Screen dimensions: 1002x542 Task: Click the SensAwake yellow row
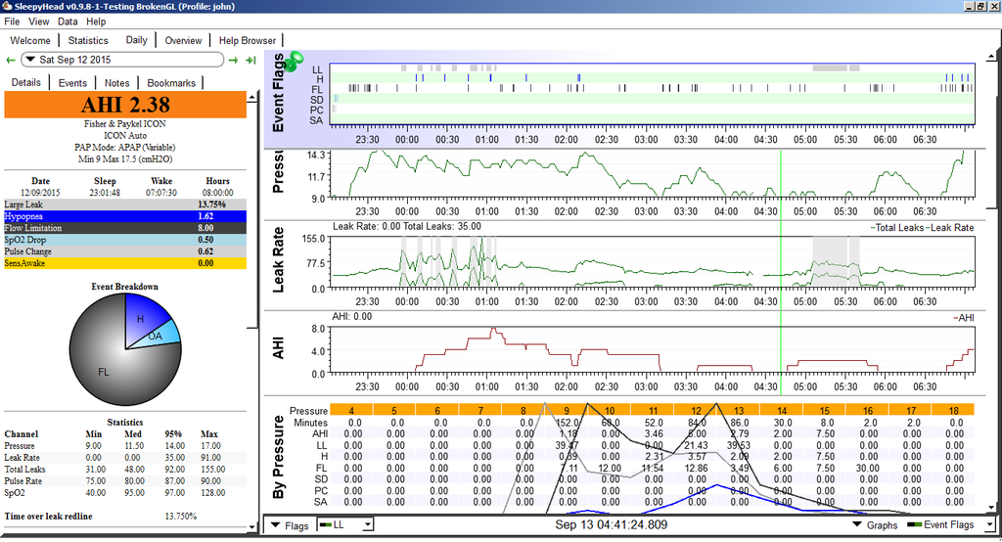pos(125,263)
